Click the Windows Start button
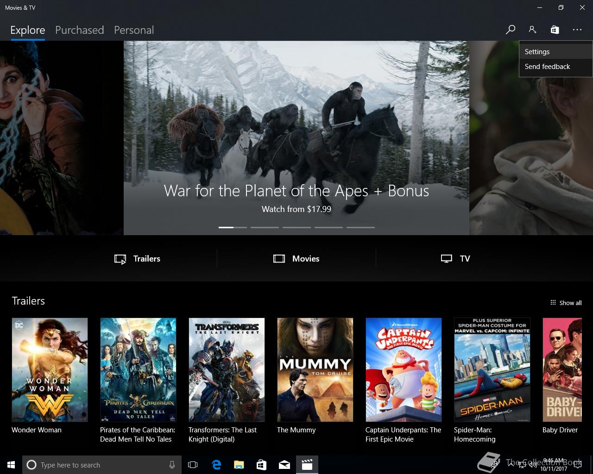 (x=11, y=465)
